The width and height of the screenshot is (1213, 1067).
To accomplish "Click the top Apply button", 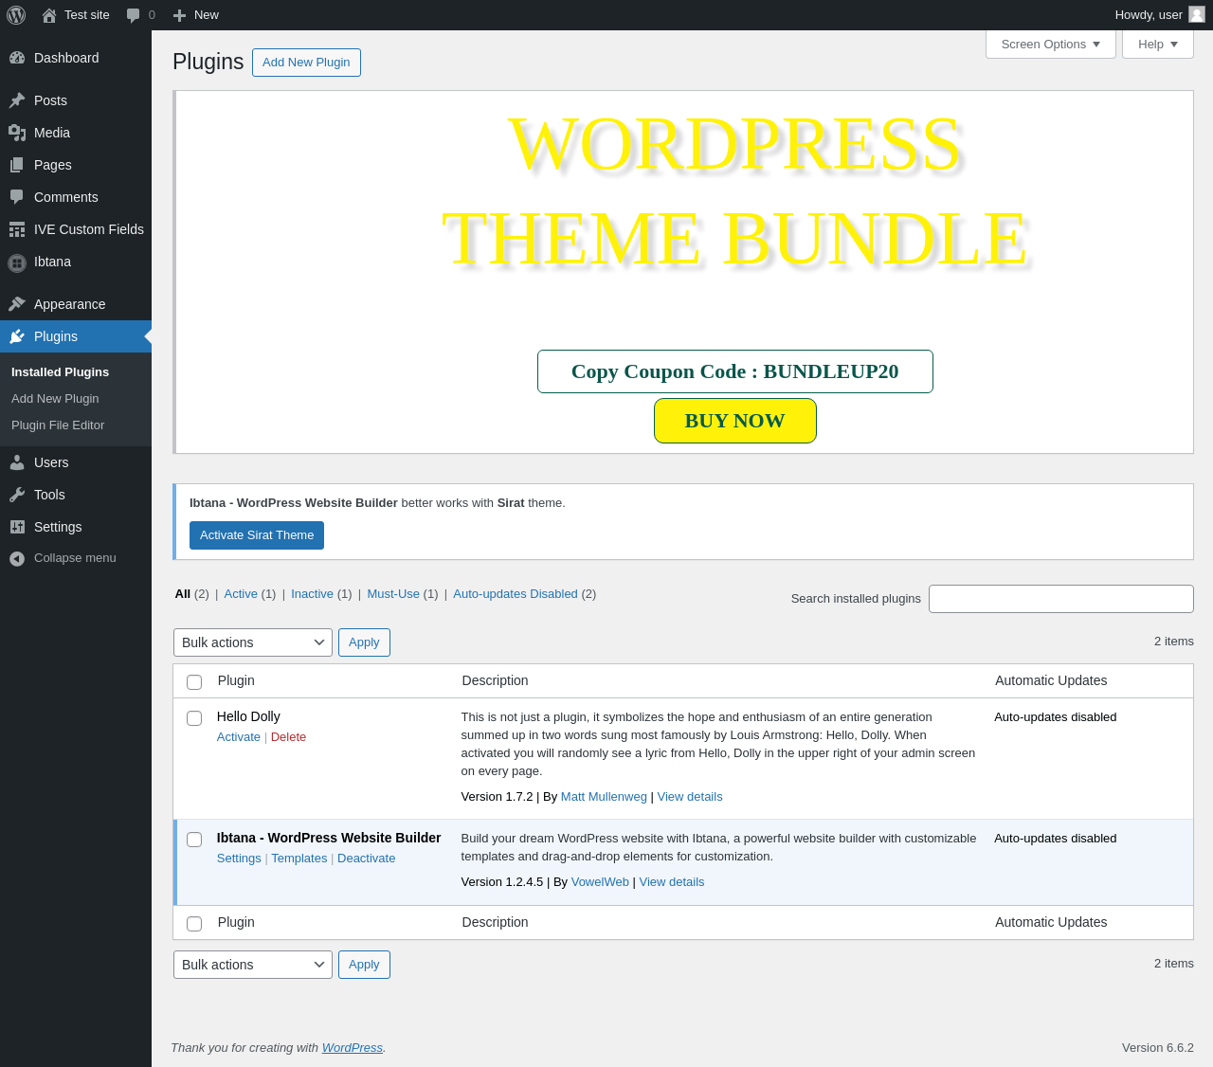I will [x=364, y=642].
